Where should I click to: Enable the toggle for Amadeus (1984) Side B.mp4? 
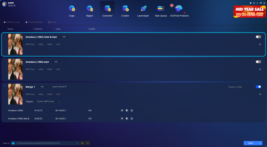point(258,37)
